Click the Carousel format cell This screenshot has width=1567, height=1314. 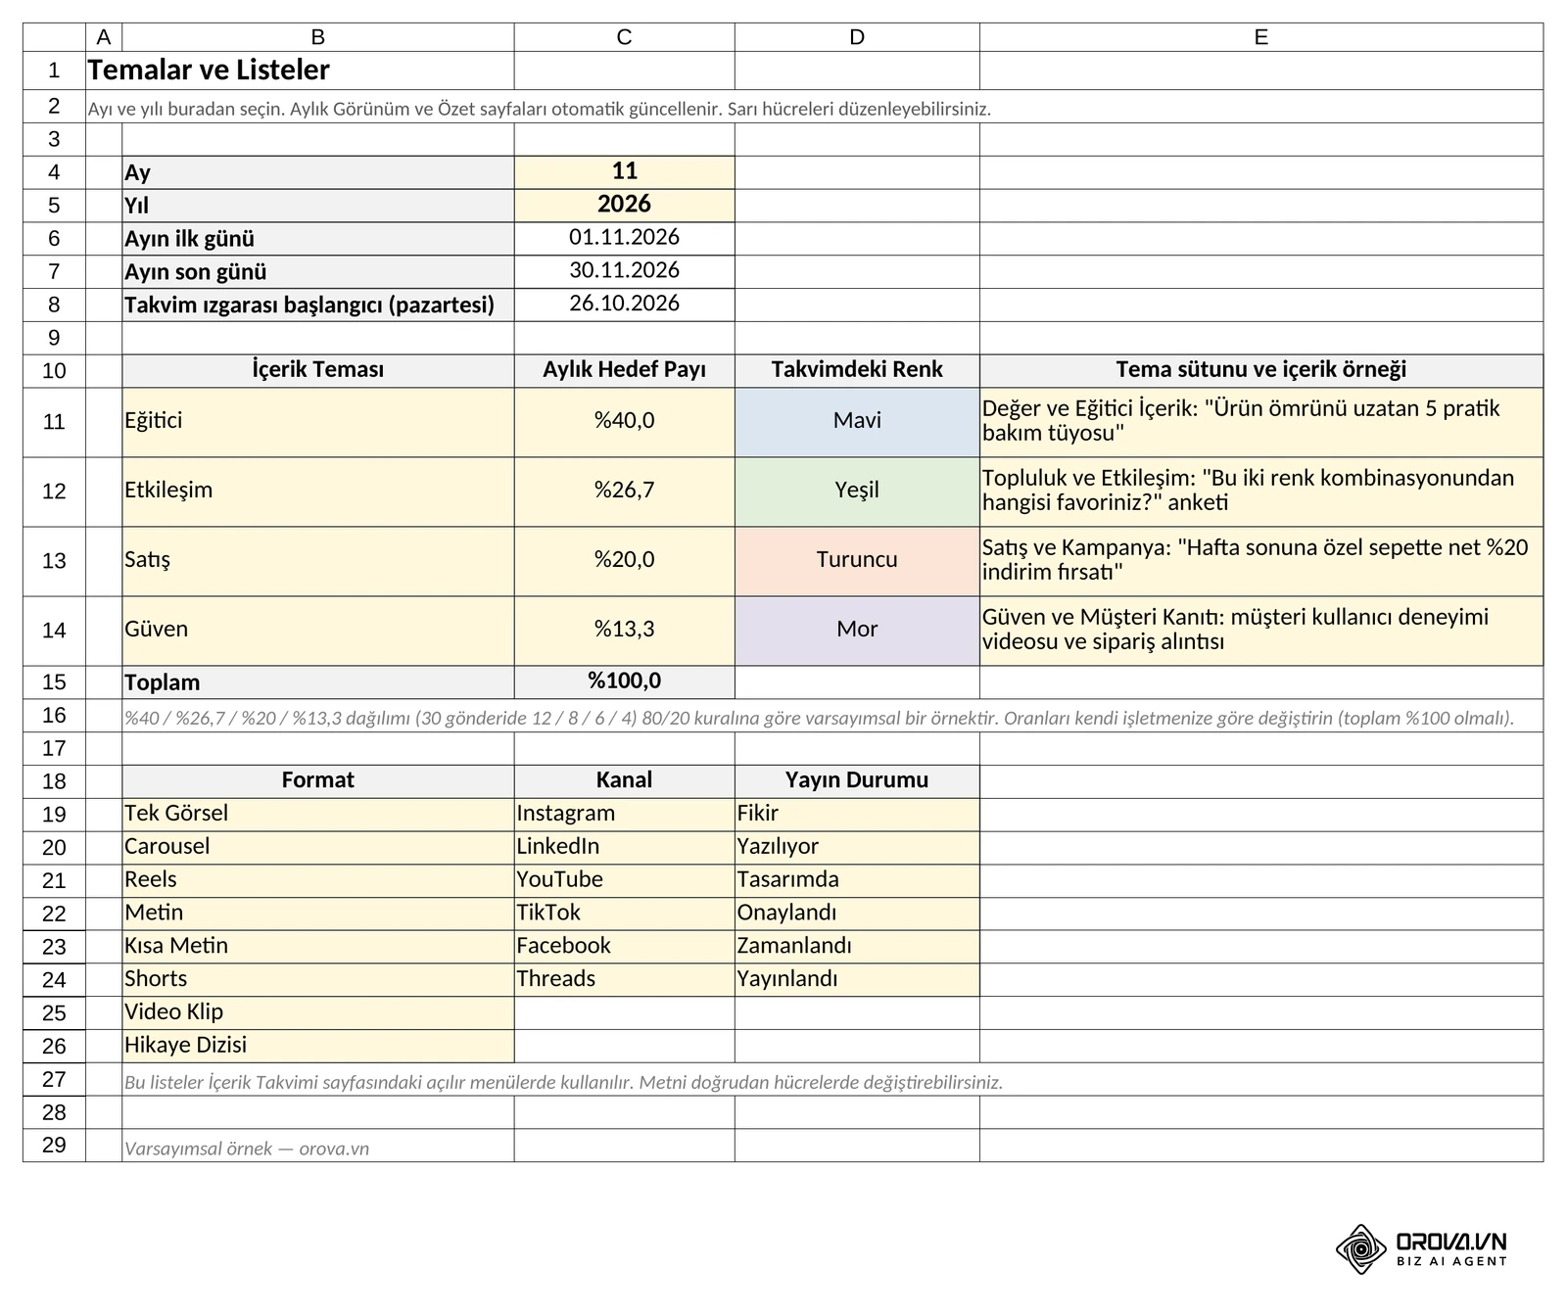click(x=318, y=848)
